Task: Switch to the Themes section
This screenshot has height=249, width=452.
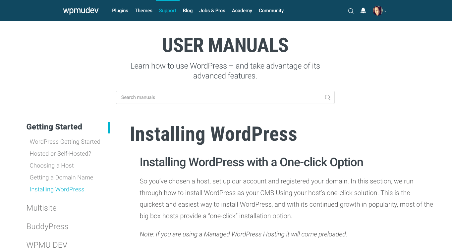Action: 143,11
